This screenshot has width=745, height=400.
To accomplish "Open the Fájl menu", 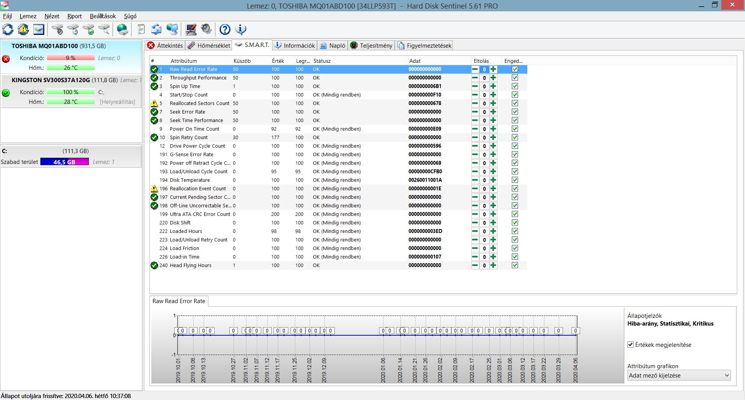I will tap(7, 16).
